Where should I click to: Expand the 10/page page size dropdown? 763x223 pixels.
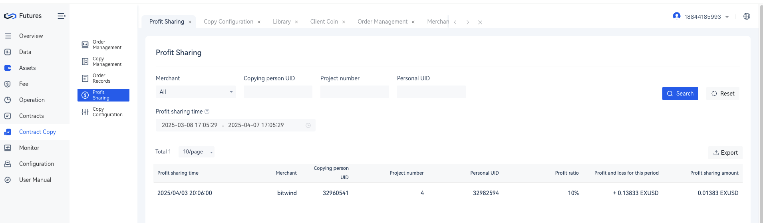click(x=197, y=152)
